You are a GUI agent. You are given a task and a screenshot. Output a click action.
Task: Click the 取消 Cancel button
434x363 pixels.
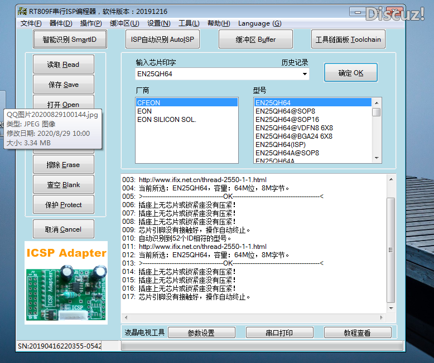tap(64, 229)
